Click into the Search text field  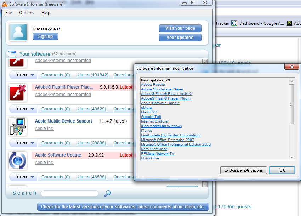(70, 193)
